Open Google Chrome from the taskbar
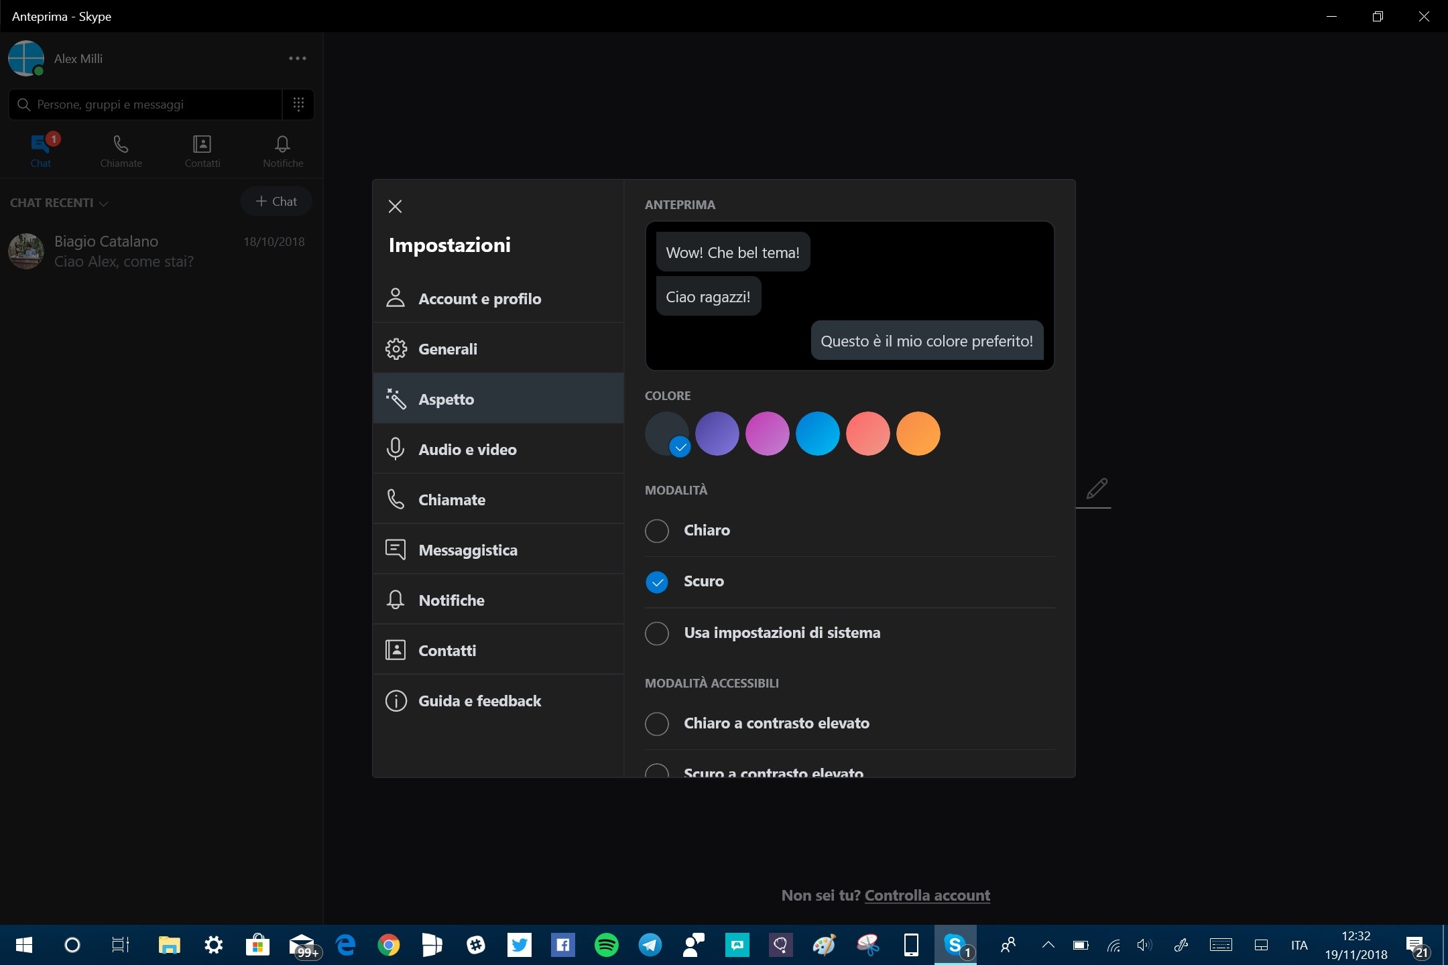1448x965 pixels. click(x=389, y=945)
